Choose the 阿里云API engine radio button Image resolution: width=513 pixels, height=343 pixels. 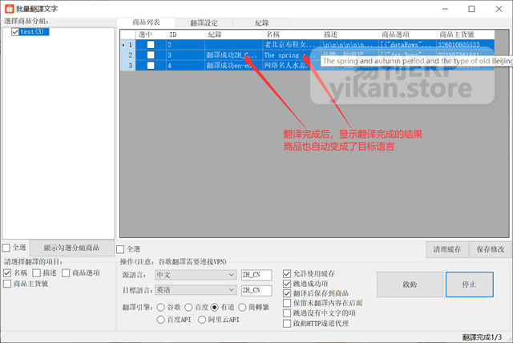pos(201,320)
